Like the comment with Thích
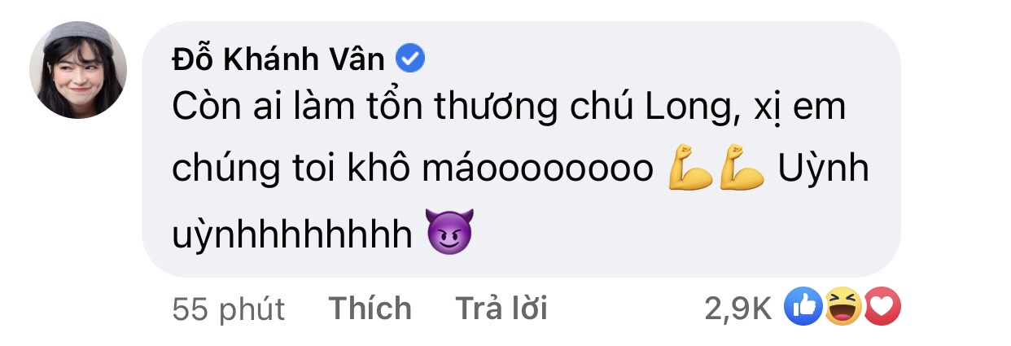The width and height of the screenshot is (1011, 346). click(x=370, y=309)
